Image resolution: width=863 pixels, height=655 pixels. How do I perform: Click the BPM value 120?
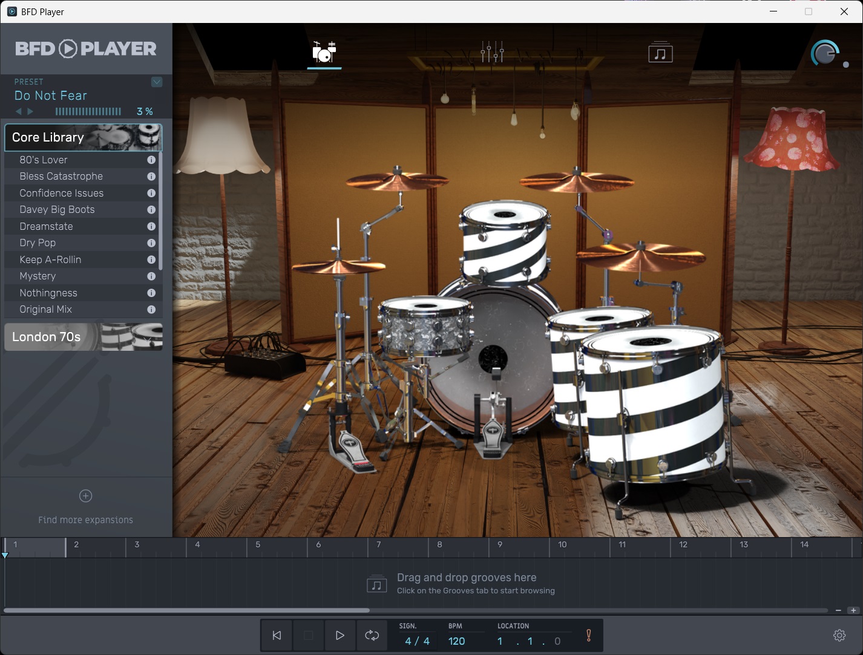tap(457, 641)
